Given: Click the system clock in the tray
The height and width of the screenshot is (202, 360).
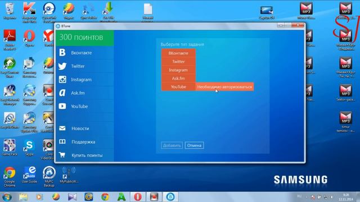Looking at the screenshot, I should click(346, 197).
